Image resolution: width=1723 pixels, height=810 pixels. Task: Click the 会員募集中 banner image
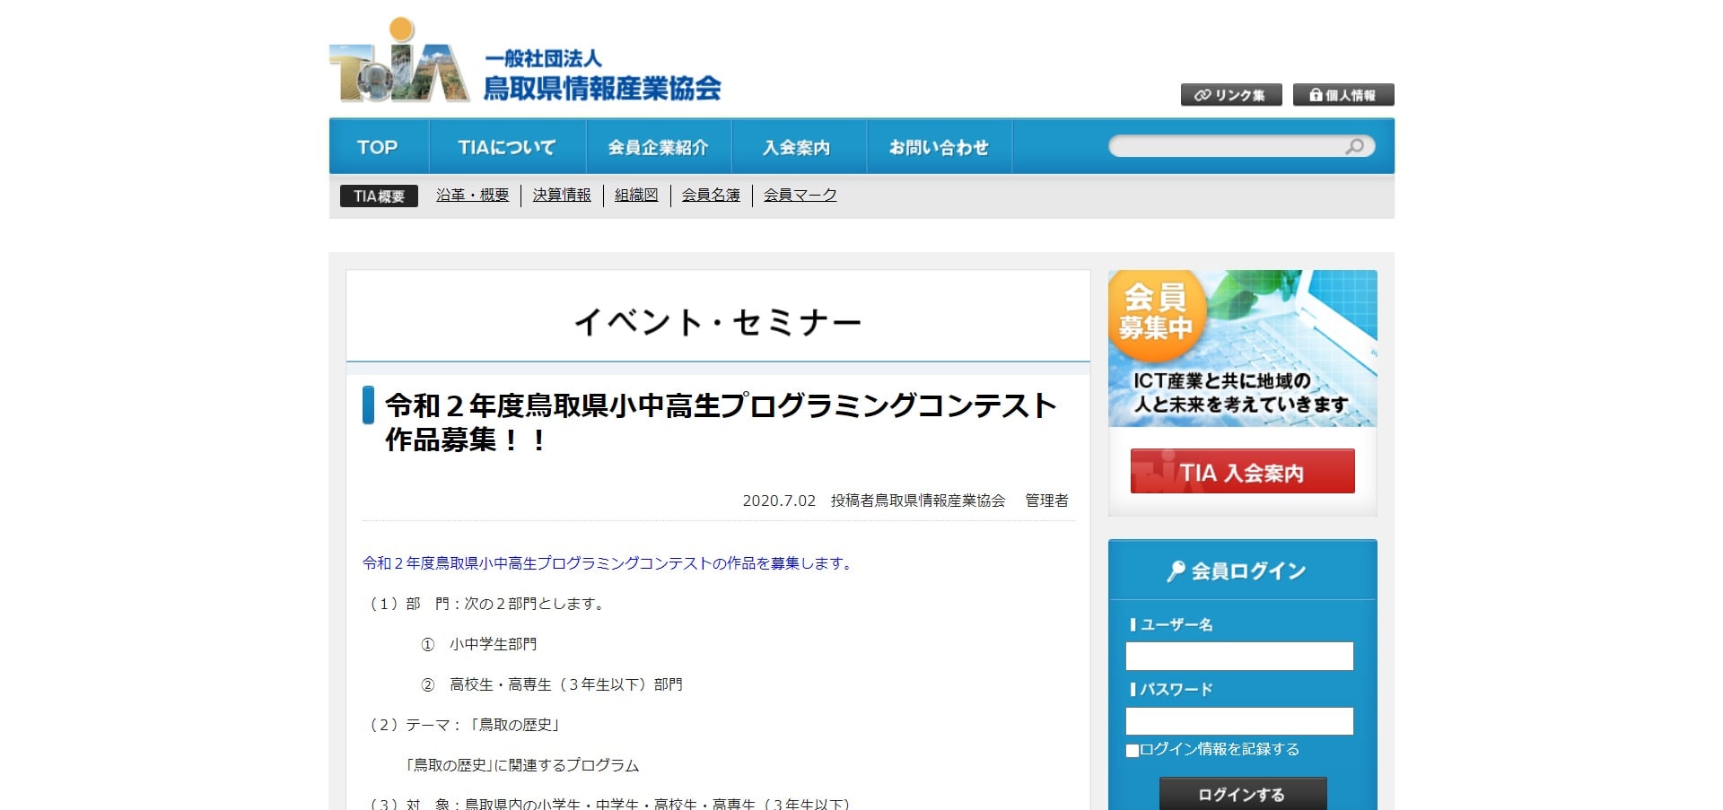pyautogui.click(x=1242, y=348)
